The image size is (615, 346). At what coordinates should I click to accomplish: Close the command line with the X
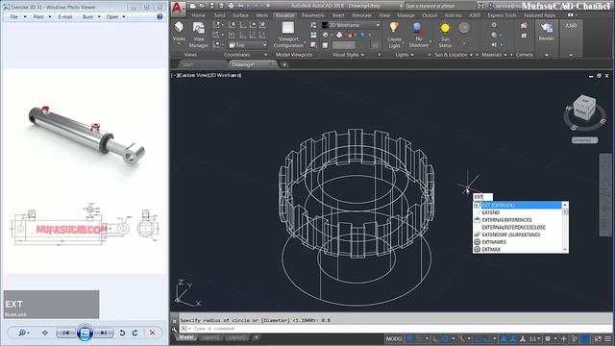point(175,321)
